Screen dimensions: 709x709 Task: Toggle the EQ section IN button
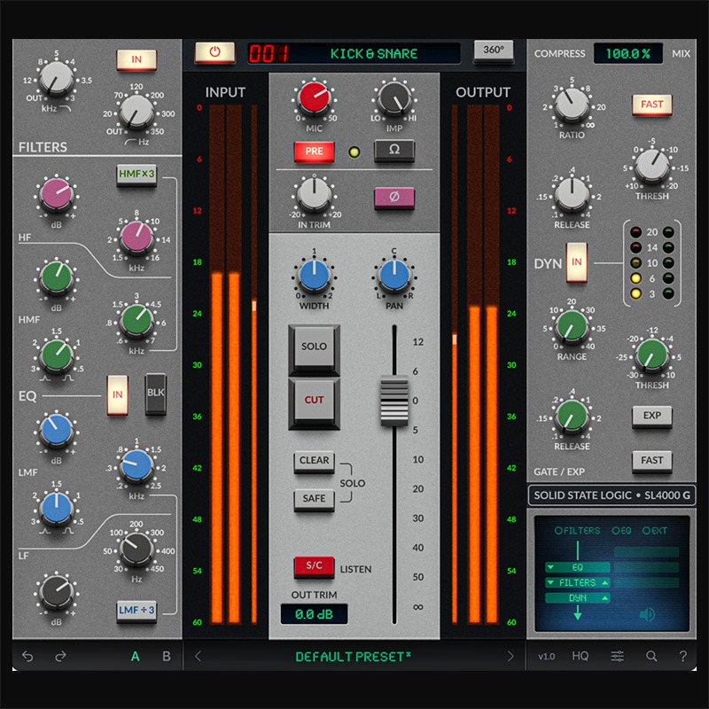tap(118, 394)
